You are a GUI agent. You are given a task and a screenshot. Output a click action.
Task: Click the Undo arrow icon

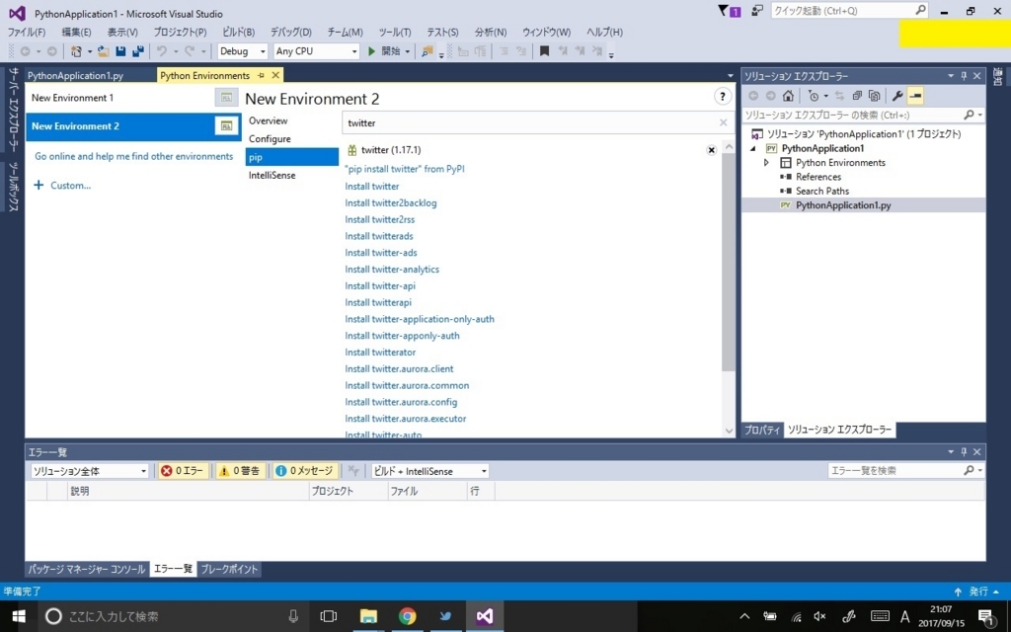click(x=162, y=51)
